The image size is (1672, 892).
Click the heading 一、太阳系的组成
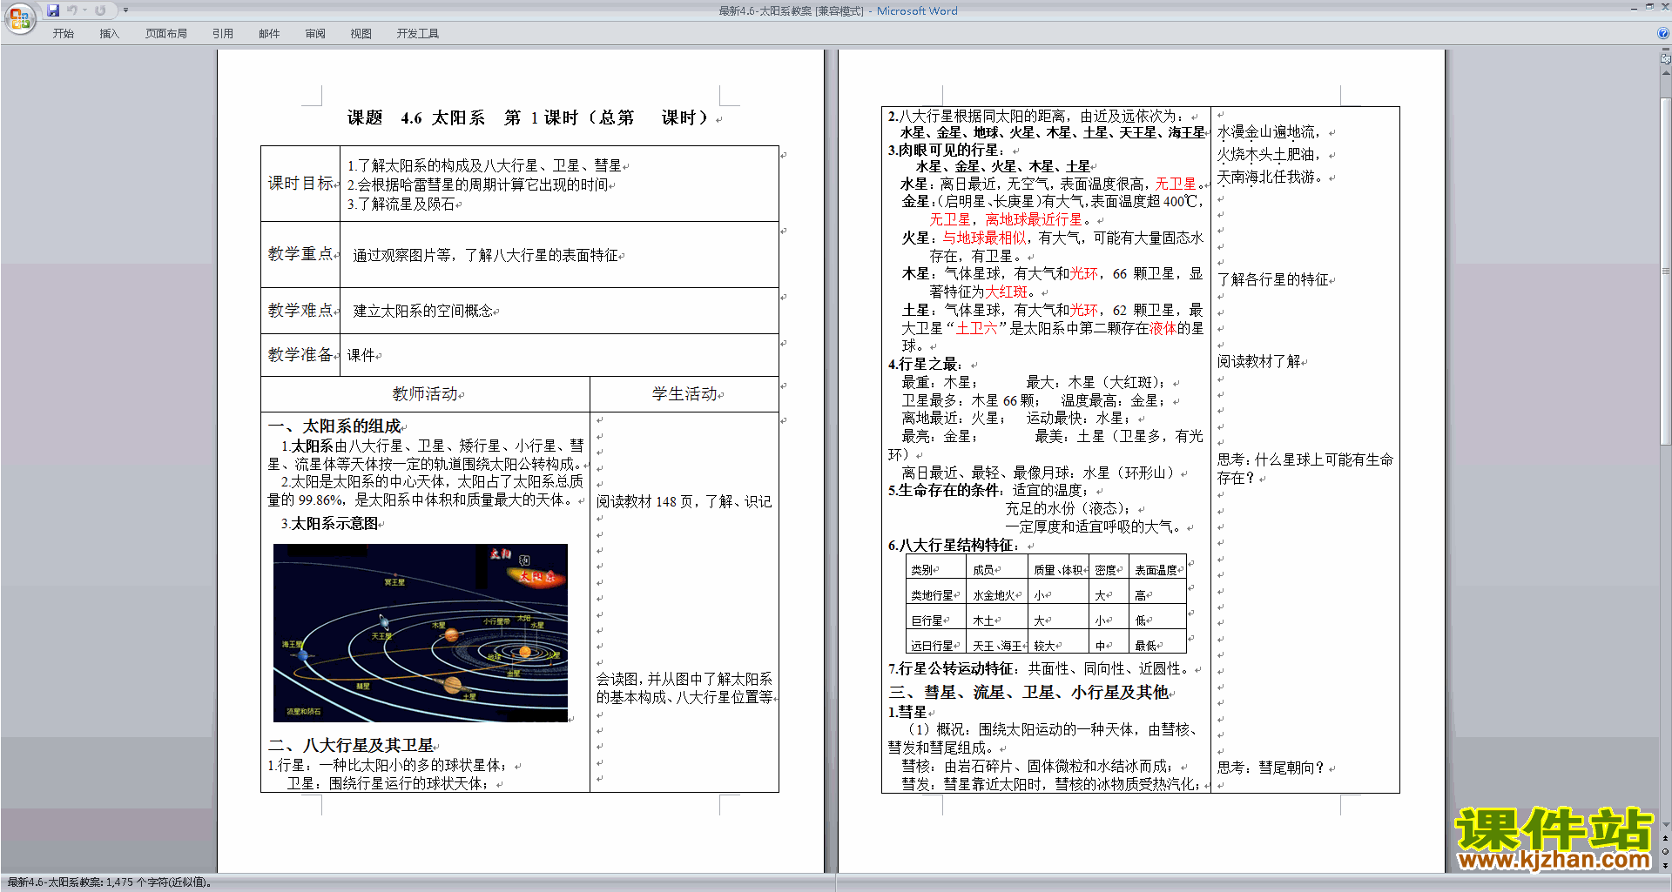tap(334, 426)
